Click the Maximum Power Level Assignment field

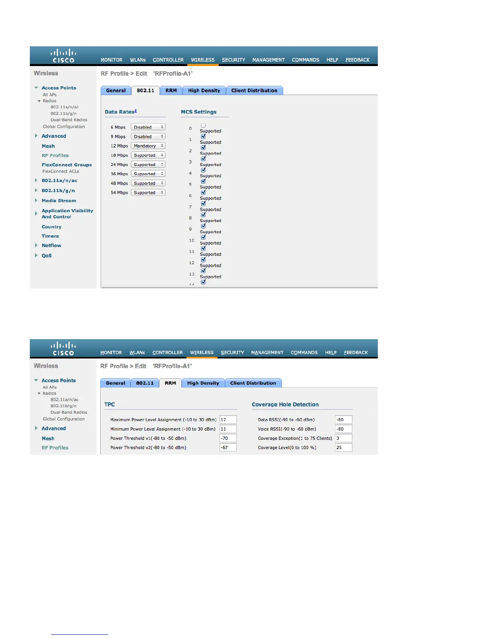228,420
